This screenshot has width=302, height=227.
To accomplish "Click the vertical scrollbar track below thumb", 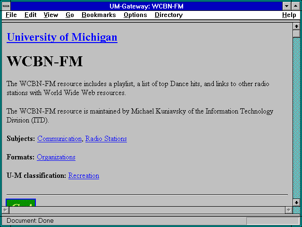I will pyautogui.click(x=296, y=118).
